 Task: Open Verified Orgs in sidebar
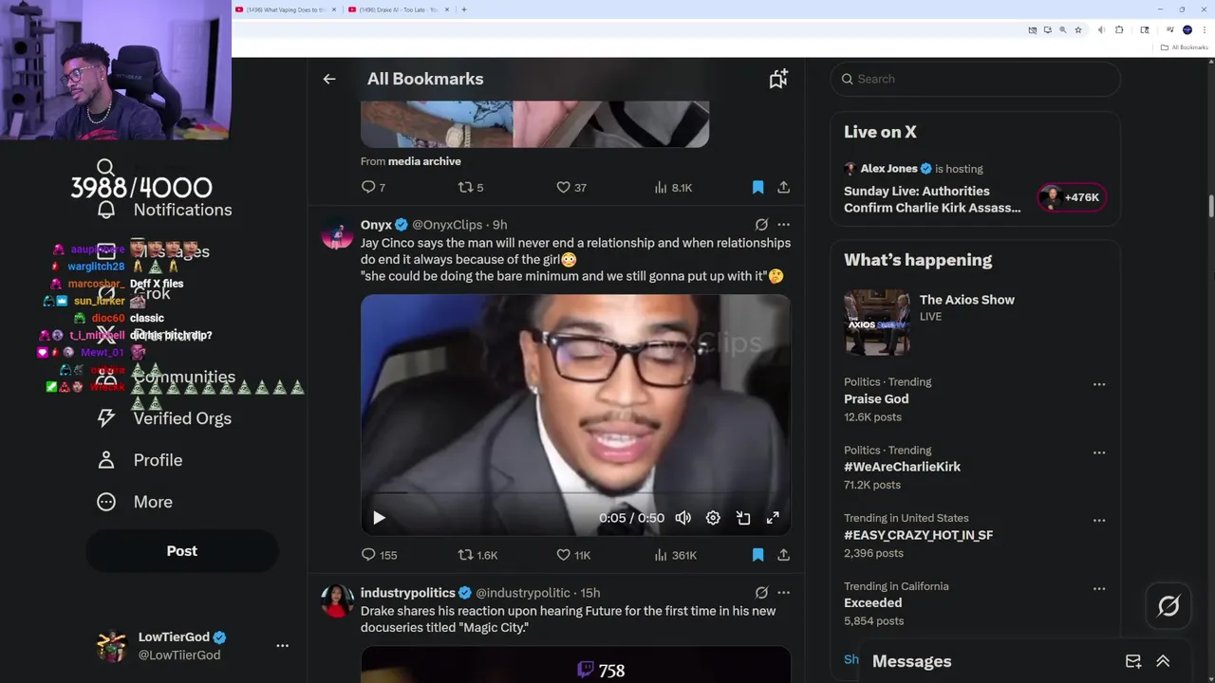pyautogui.click(x=165, y=418)
